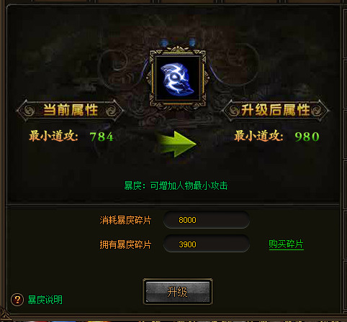Click the green upgrade arrow icon
Image resolution: width=347 pixels, height=322 pixels.
pos(177,144)
